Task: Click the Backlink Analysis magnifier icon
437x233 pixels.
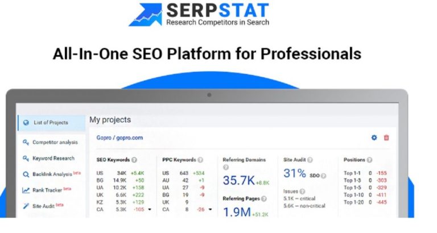Action: (26, 174)
